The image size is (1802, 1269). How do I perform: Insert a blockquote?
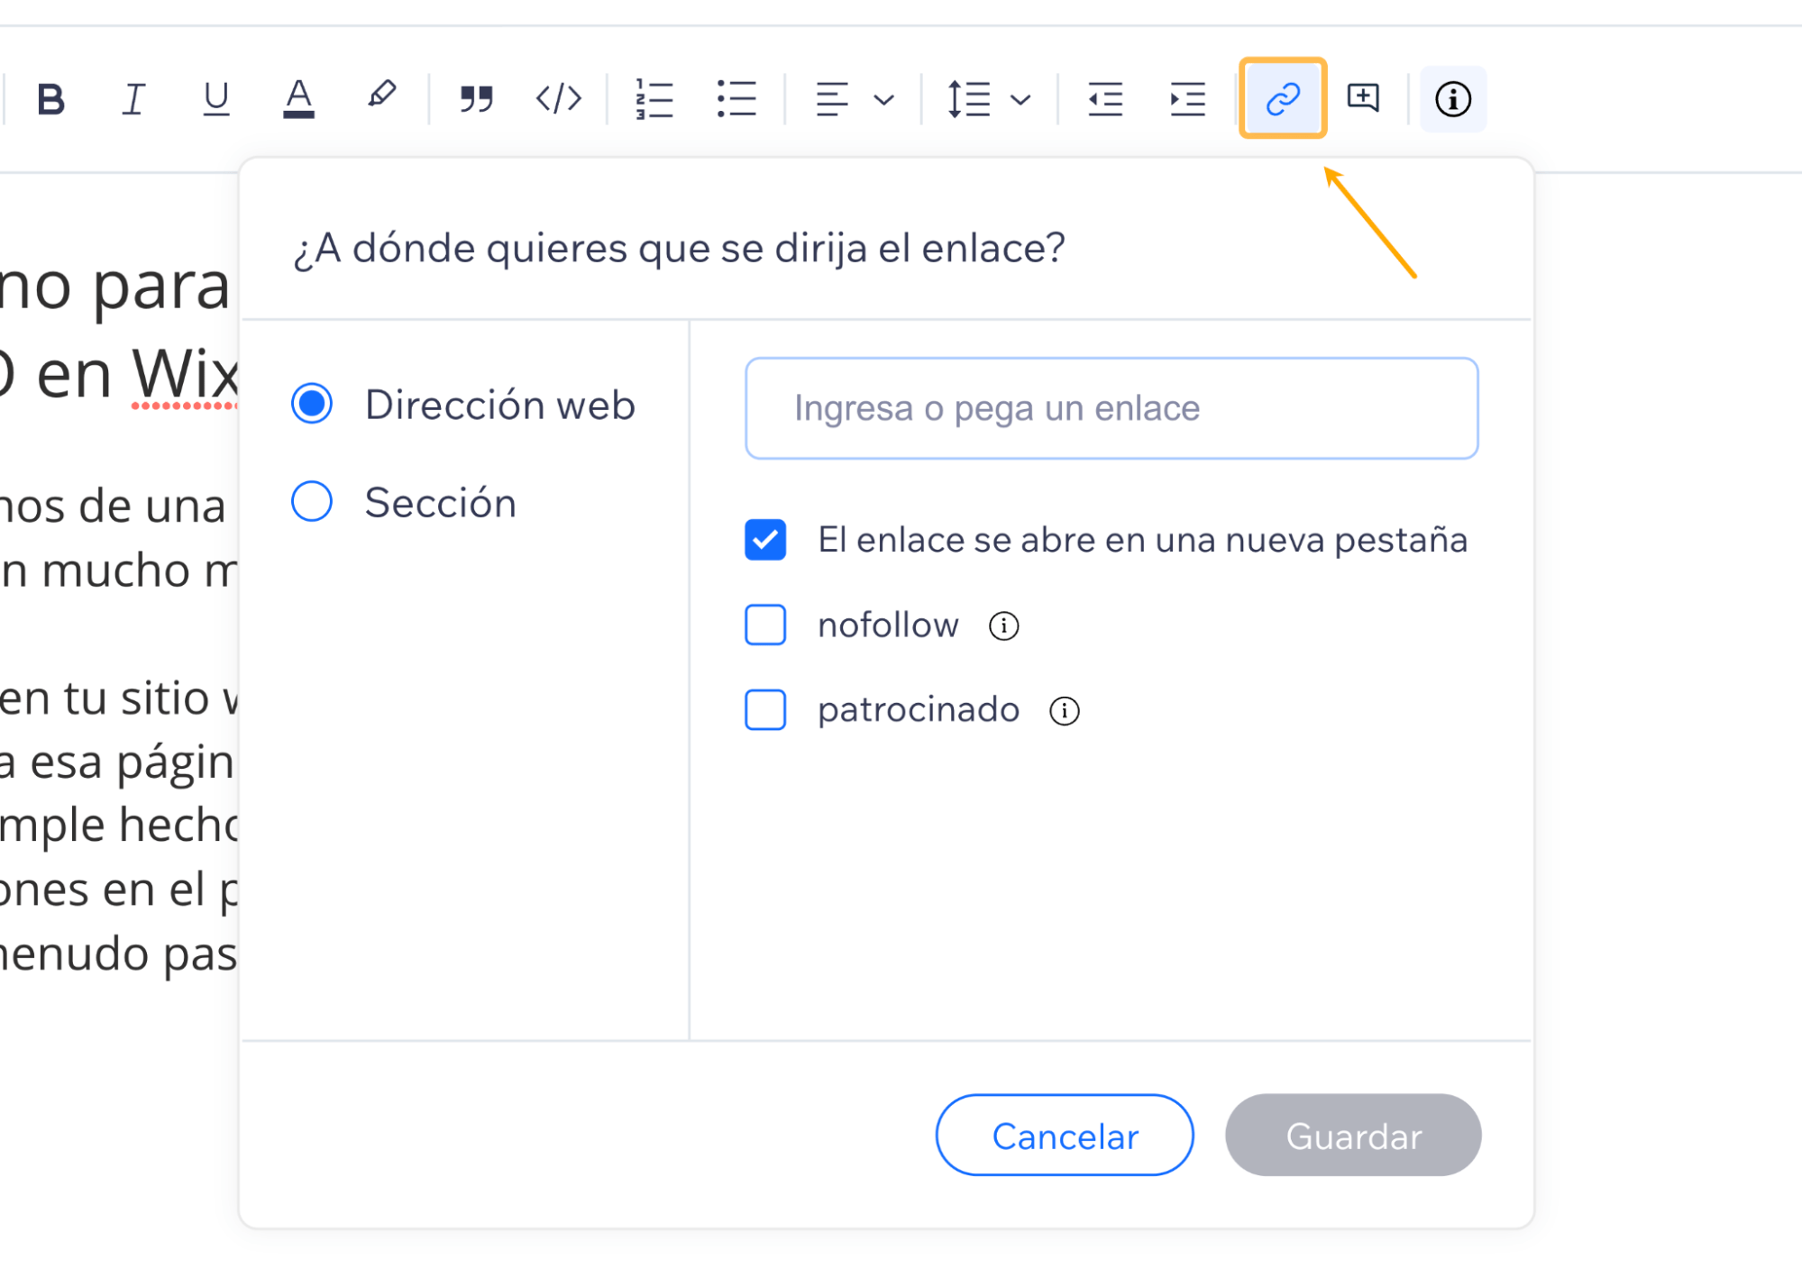(x=475, y=99)
